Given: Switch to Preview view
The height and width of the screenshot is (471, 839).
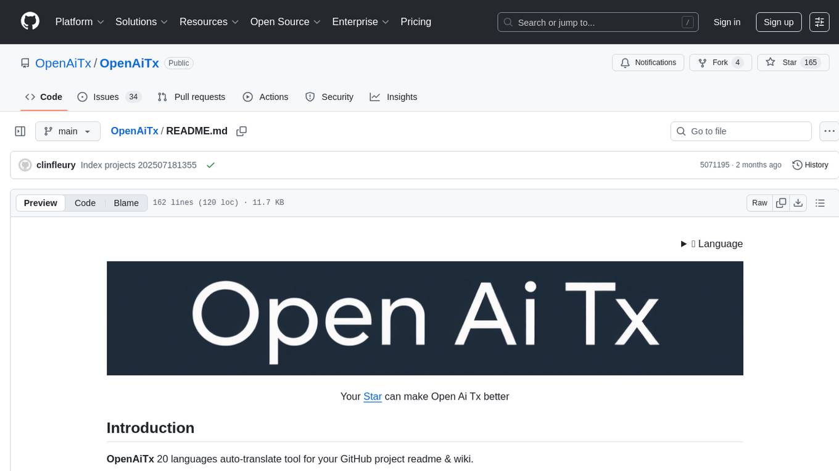Looking at the screenshot, I should point(41,203).
